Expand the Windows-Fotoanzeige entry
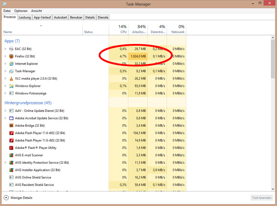 (x=5, y=93)
